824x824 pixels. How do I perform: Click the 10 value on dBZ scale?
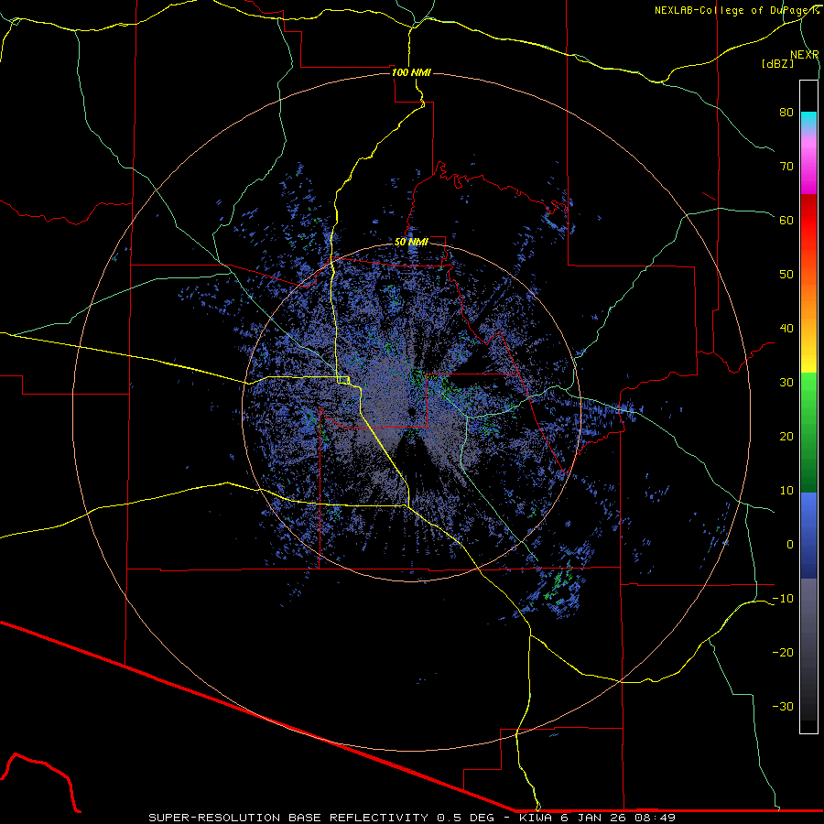tap(786, 491)
